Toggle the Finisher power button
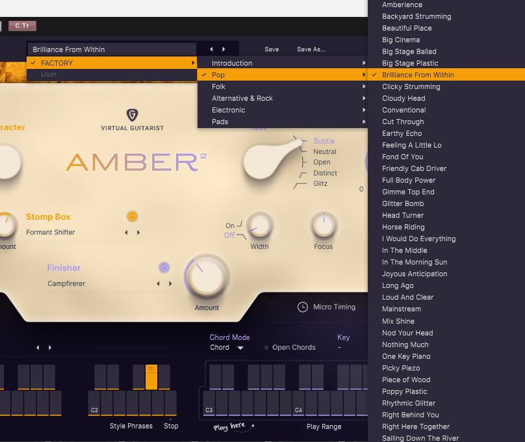This screenshot has width=525, height=442. pyautogui.click(x=164, y=268)
